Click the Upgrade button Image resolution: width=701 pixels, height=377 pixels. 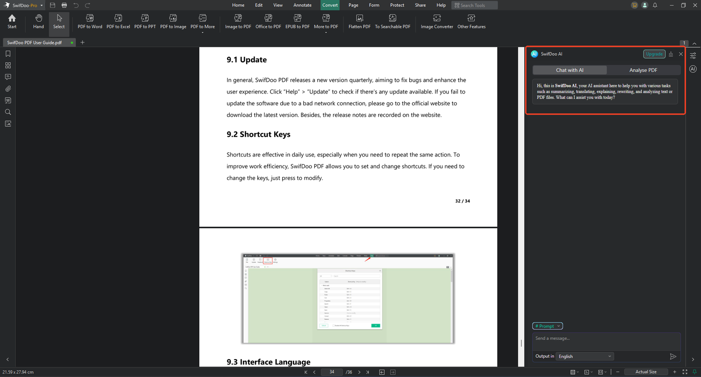(x=654, y=54)
